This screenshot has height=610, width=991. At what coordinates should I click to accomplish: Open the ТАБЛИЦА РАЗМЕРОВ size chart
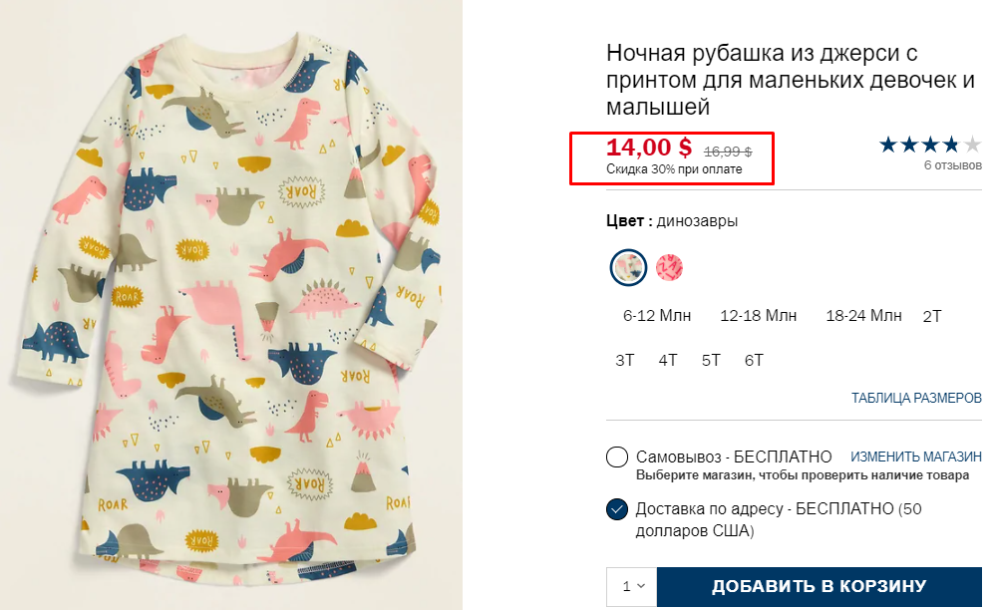[916, 398]
